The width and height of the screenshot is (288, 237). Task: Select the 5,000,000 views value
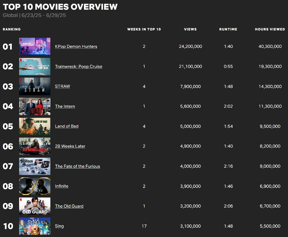coord(190,126)
